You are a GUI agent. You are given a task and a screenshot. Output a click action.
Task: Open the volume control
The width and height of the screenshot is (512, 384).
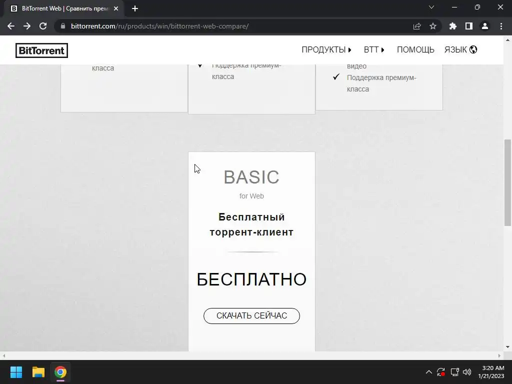[467, 372]
